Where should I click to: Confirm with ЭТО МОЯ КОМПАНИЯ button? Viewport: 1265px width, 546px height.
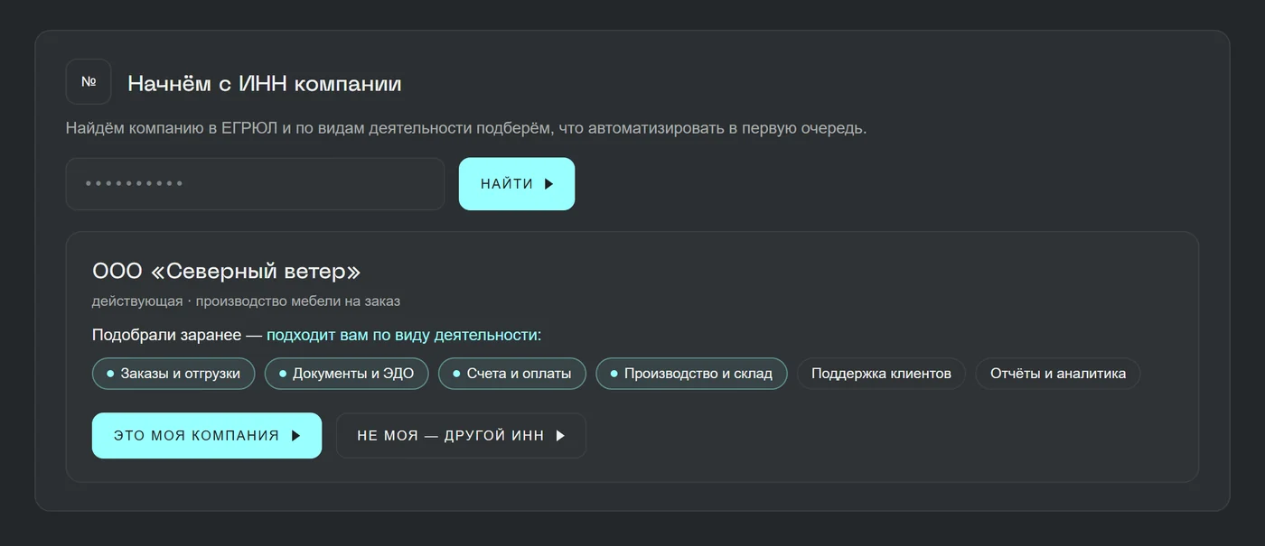tap(207, 436)
